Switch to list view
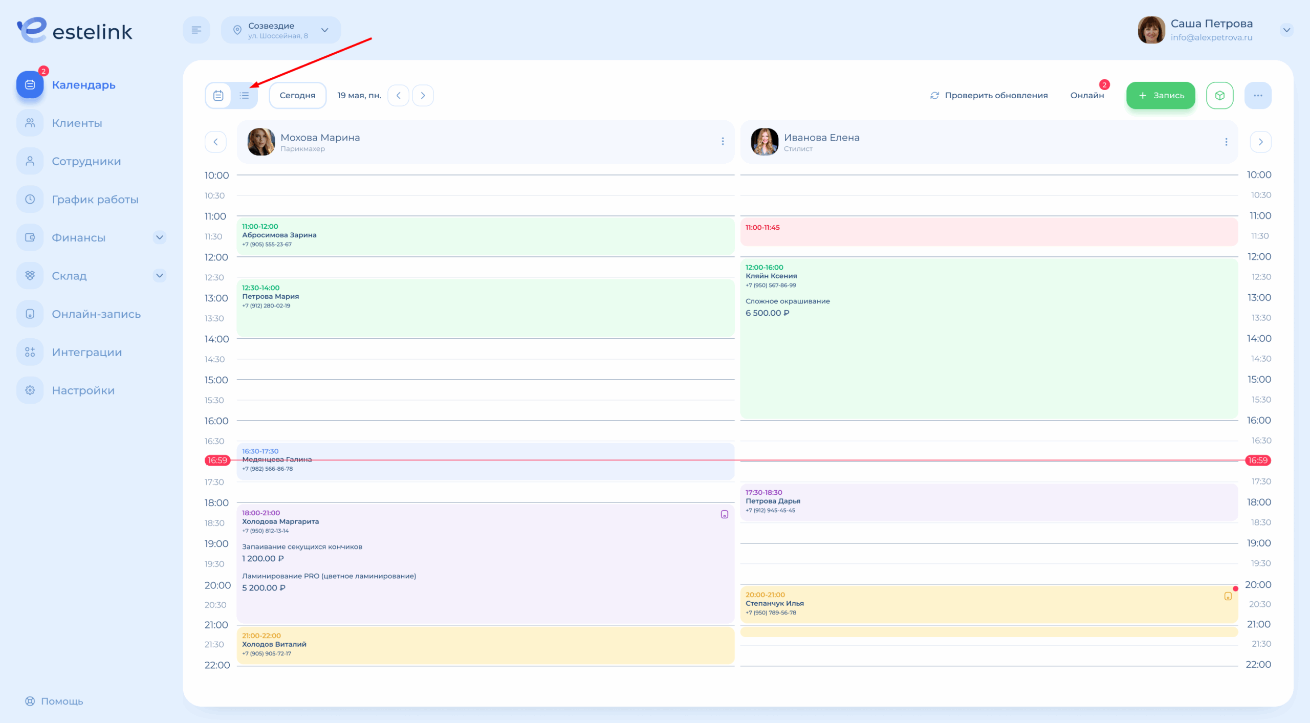The width and height of the screenshot is (1310, 723). pos(244,96)
